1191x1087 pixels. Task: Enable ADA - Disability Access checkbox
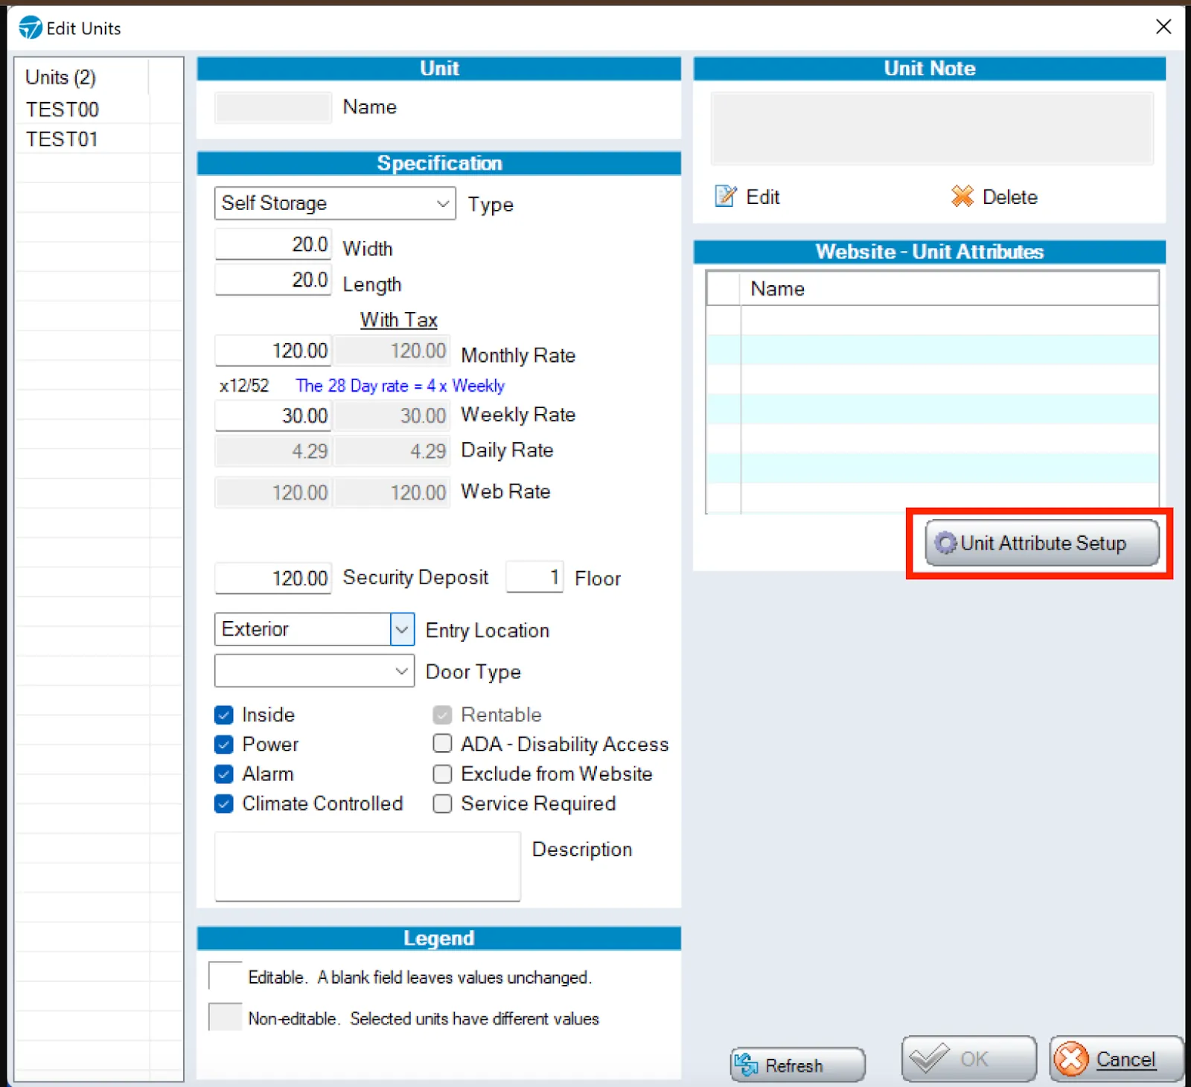[x=442, y=744]
